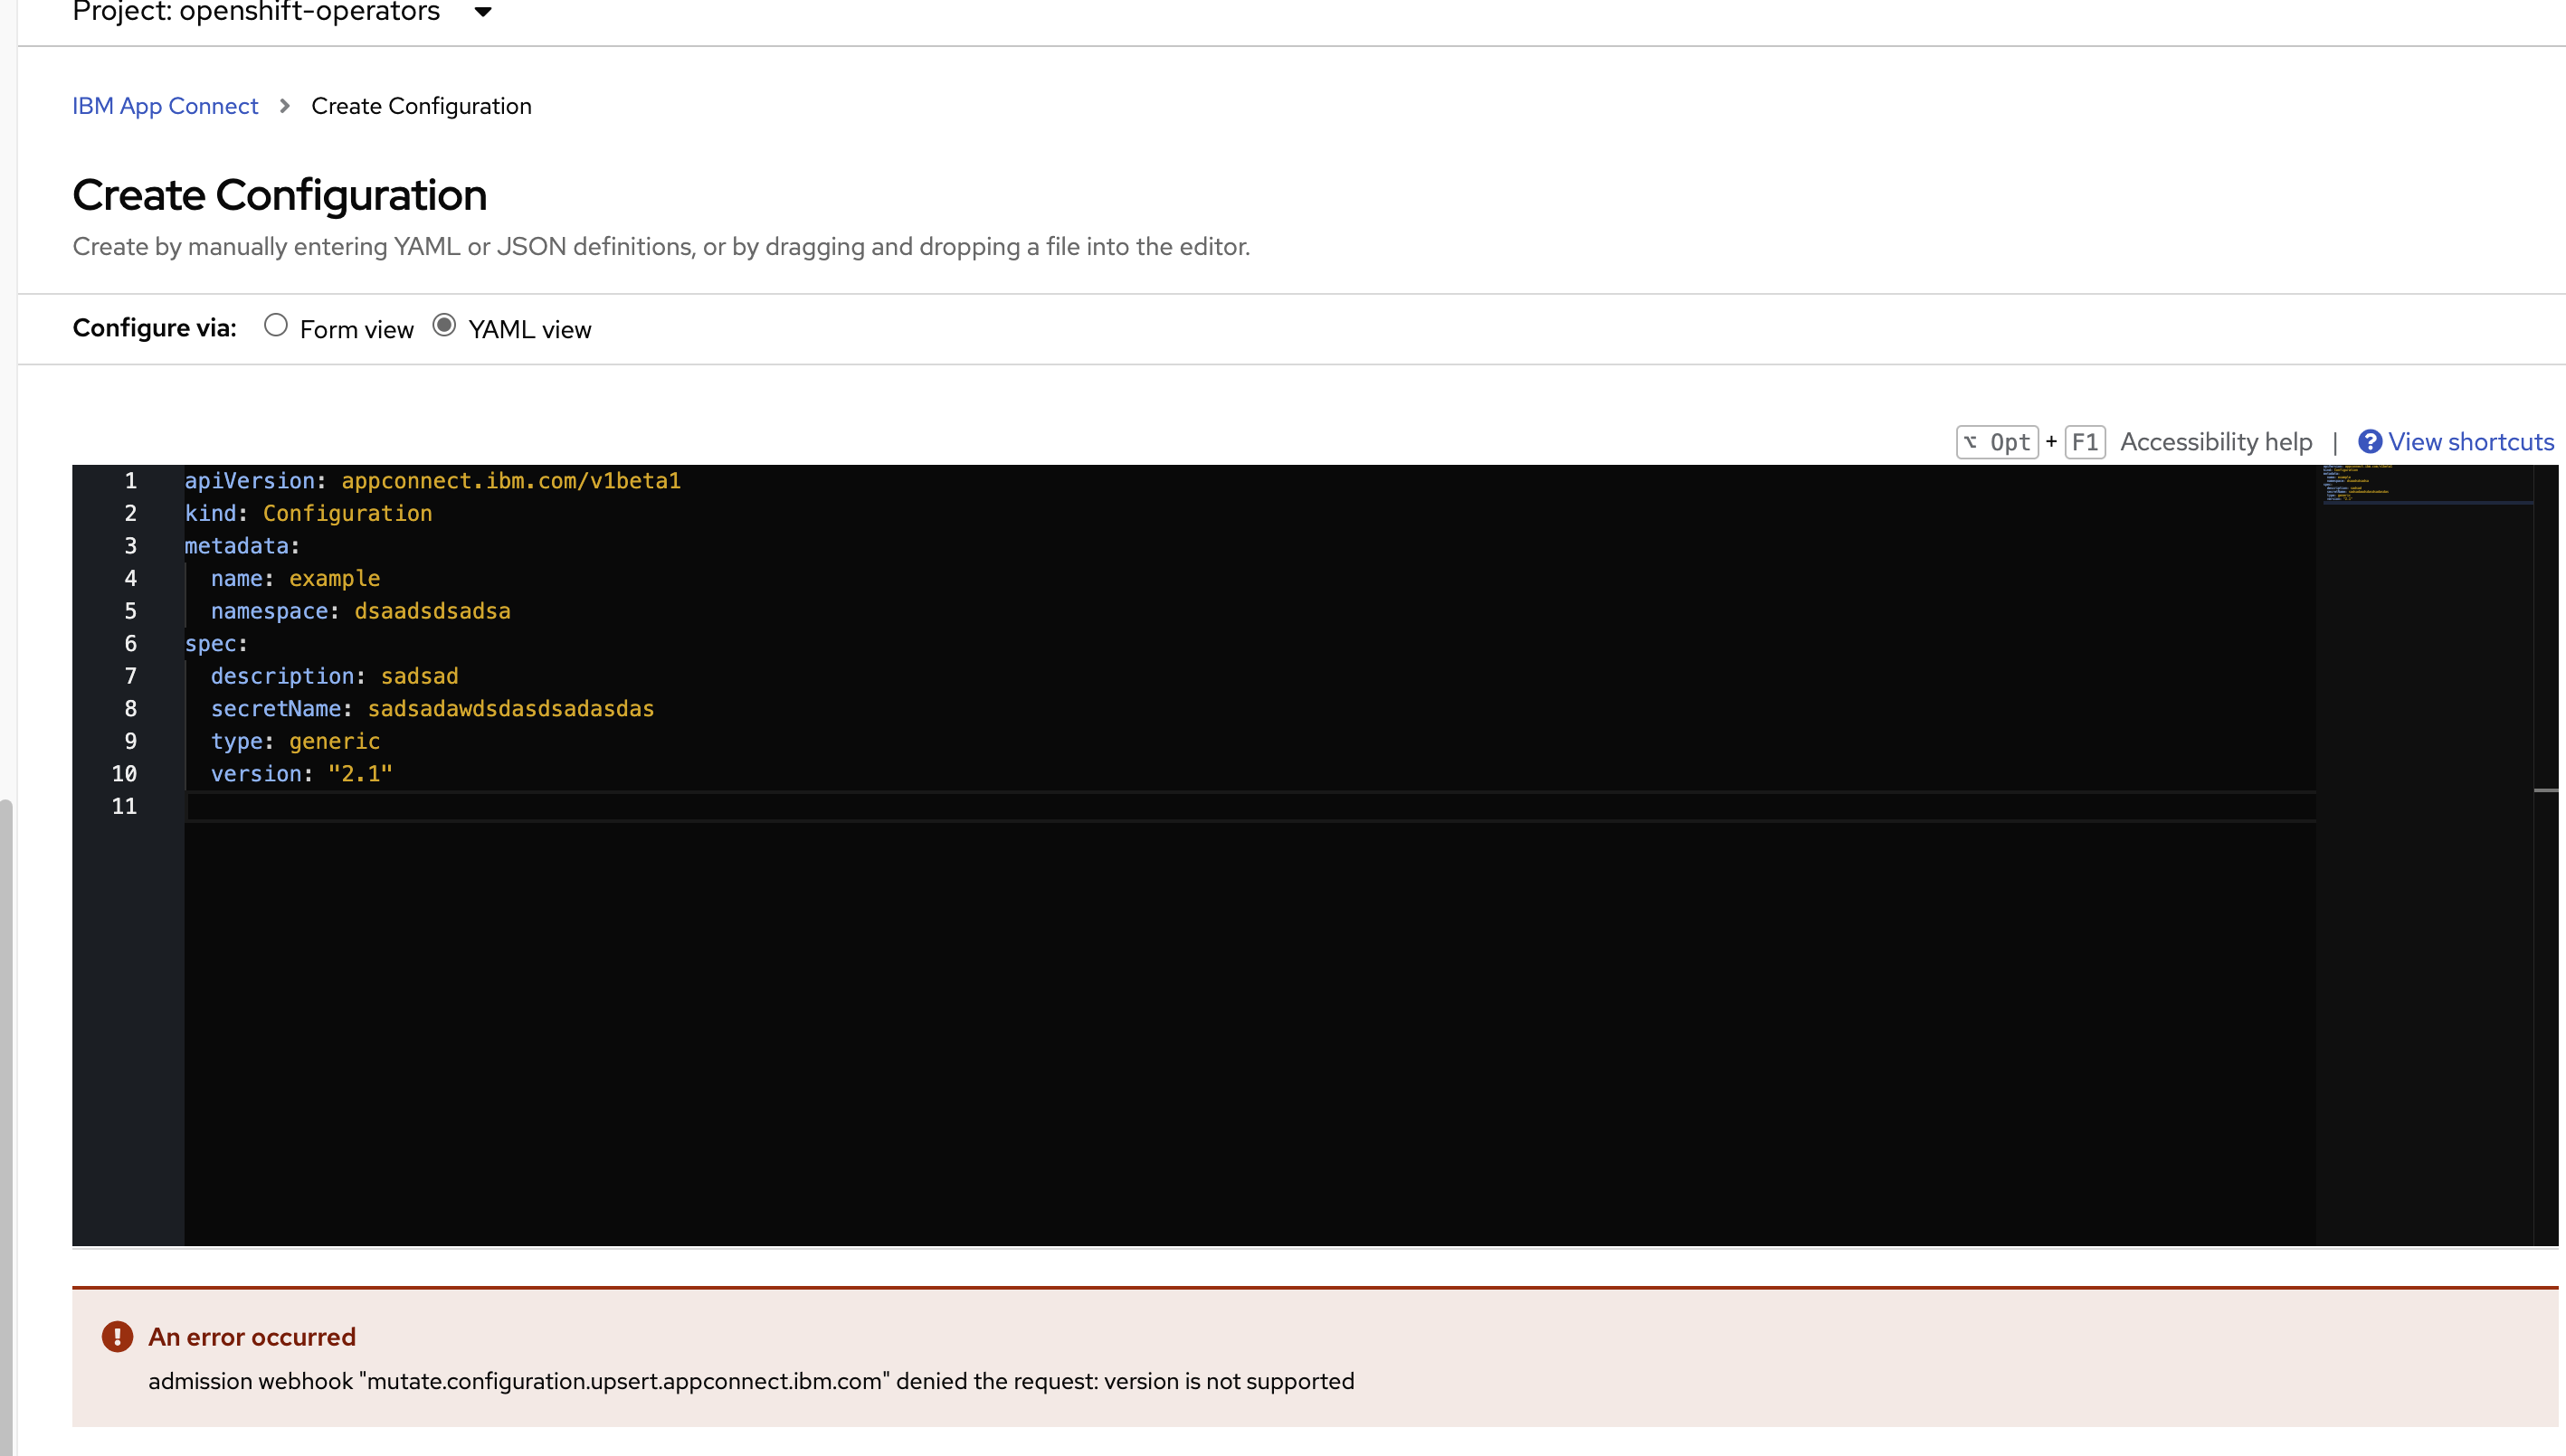Select the Form view radio button

click(276, 325)
